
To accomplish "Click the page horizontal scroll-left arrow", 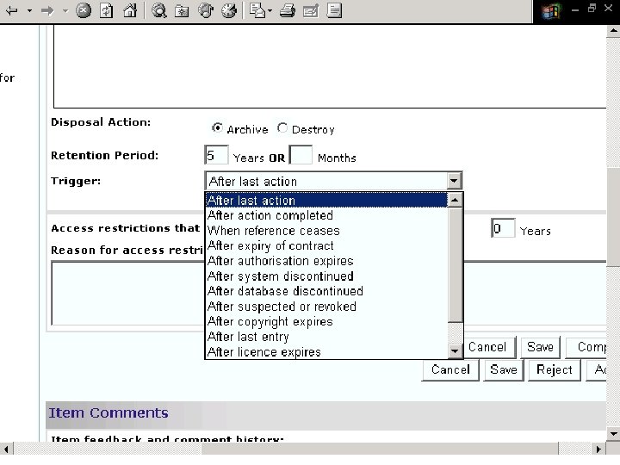I will (x=6, y=449).
